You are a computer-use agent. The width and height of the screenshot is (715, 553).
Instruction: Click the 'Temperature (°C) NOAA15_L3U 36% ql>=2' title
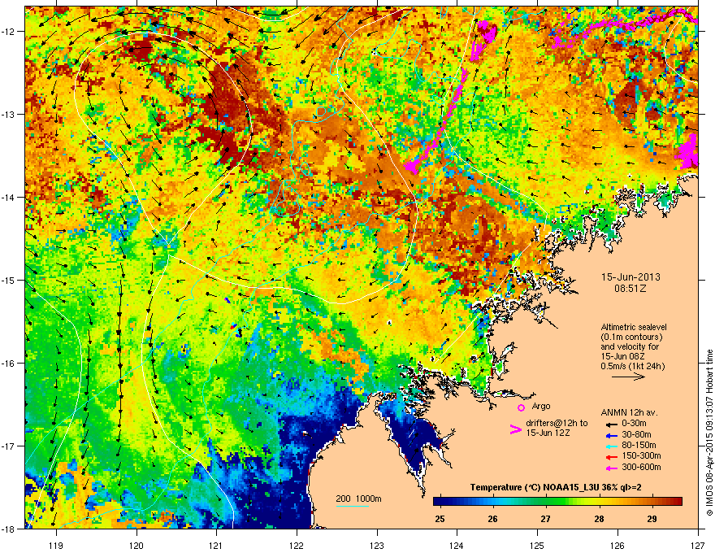[x=556, y=487]
